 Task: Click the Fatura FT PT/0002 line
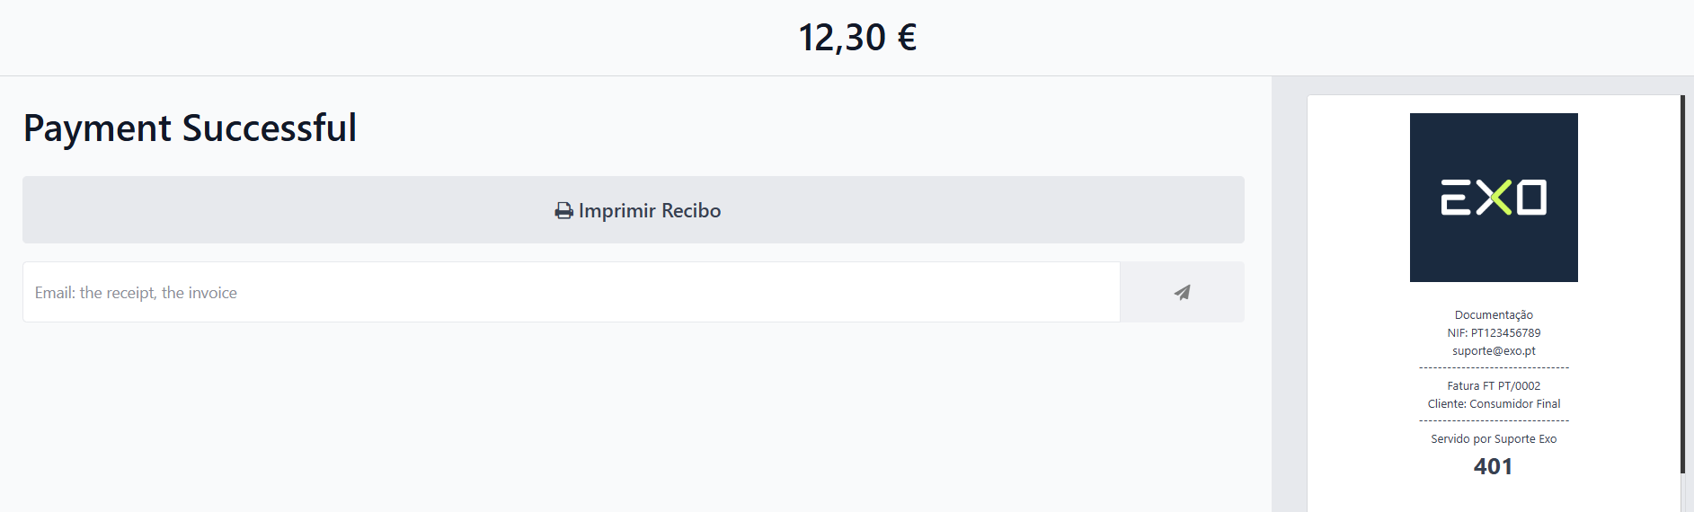coord(1494,386)
